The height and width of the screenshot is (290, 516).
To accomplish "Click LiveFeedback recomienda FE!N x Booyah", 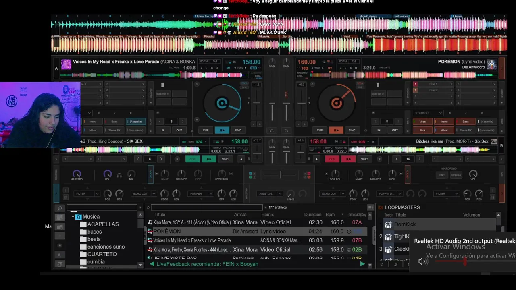I will click(207, 264).
